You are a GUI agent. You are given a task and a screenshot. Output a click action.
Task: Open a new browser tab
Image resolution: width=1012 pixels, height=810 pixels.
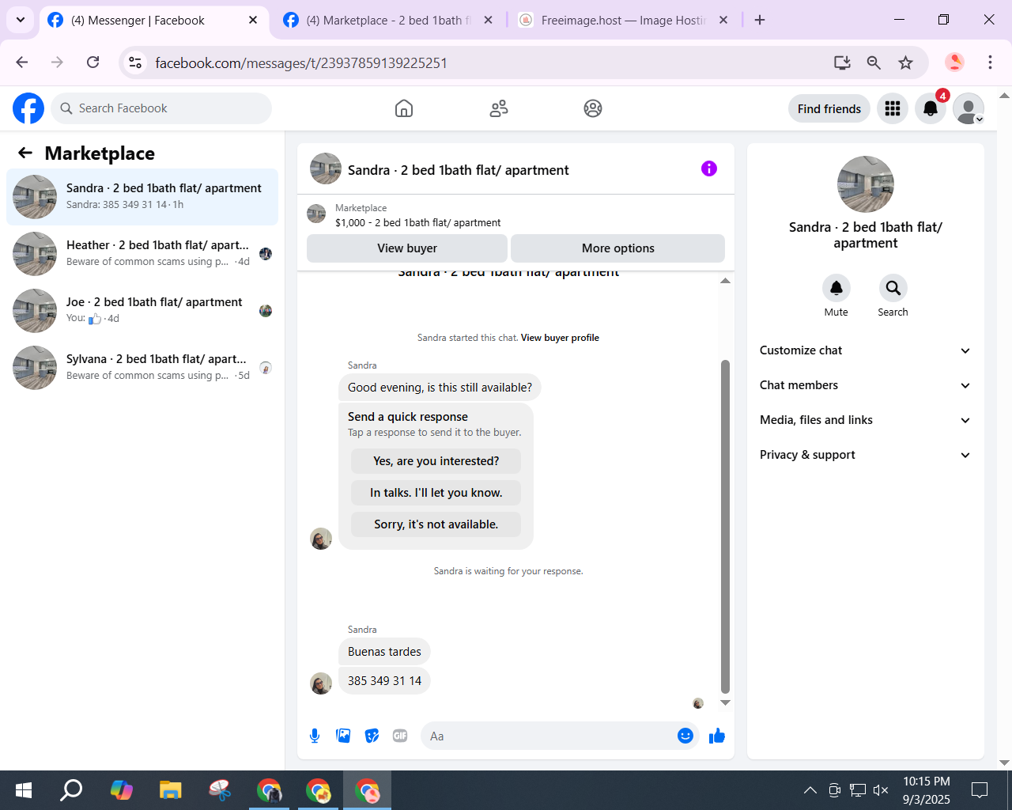(760, 21)
